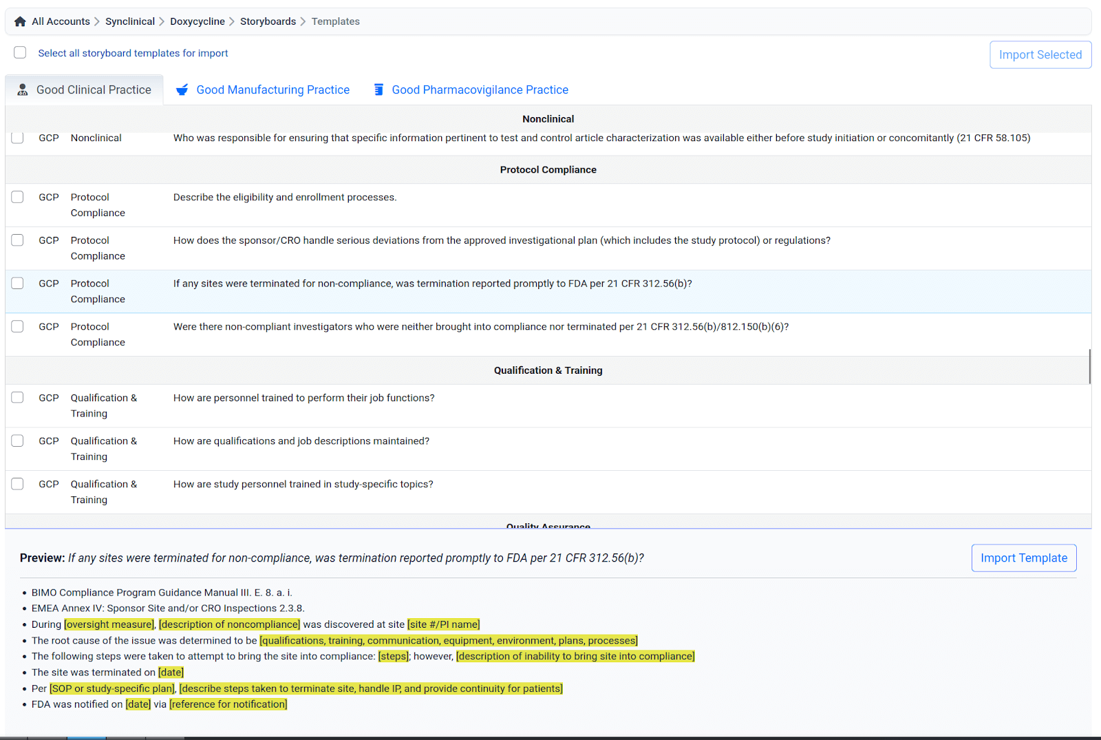Click the Good Clinical Practice tab icon
The image size is (1101, 740).
point(23,90)
